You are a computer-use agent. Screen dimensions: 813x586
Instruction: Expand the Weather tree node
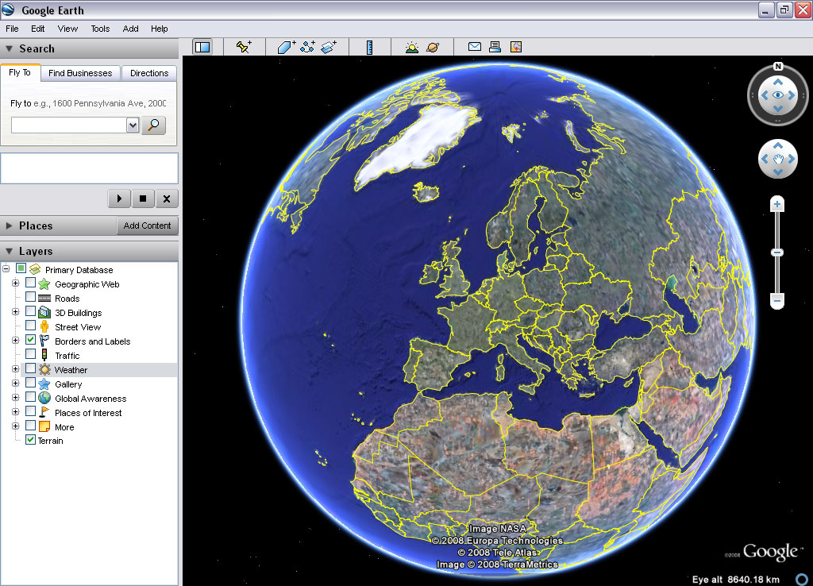(16, 368)
